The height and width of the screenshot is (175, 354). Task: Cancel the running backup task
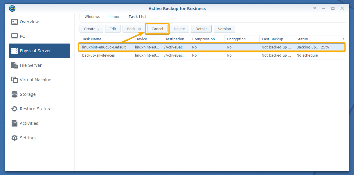coord(157,29)
